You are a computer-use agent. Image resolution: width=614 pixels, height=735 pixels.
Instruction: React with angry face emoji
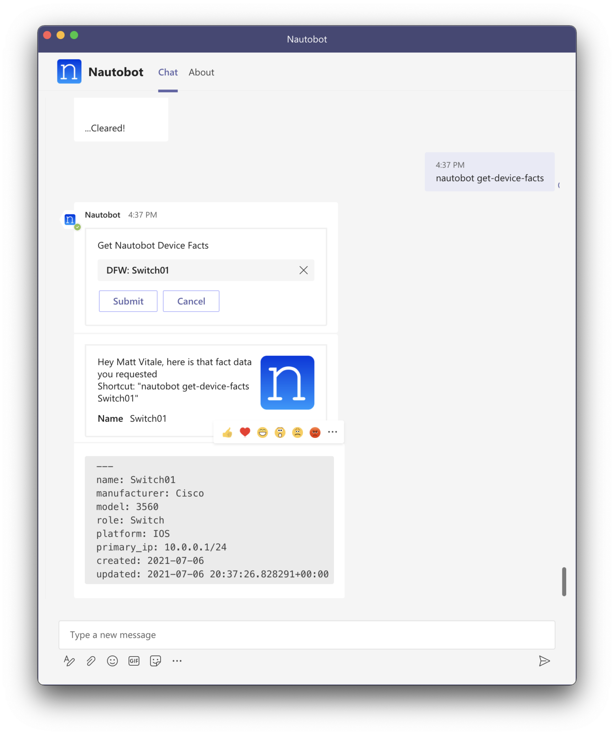coord(315,433)
